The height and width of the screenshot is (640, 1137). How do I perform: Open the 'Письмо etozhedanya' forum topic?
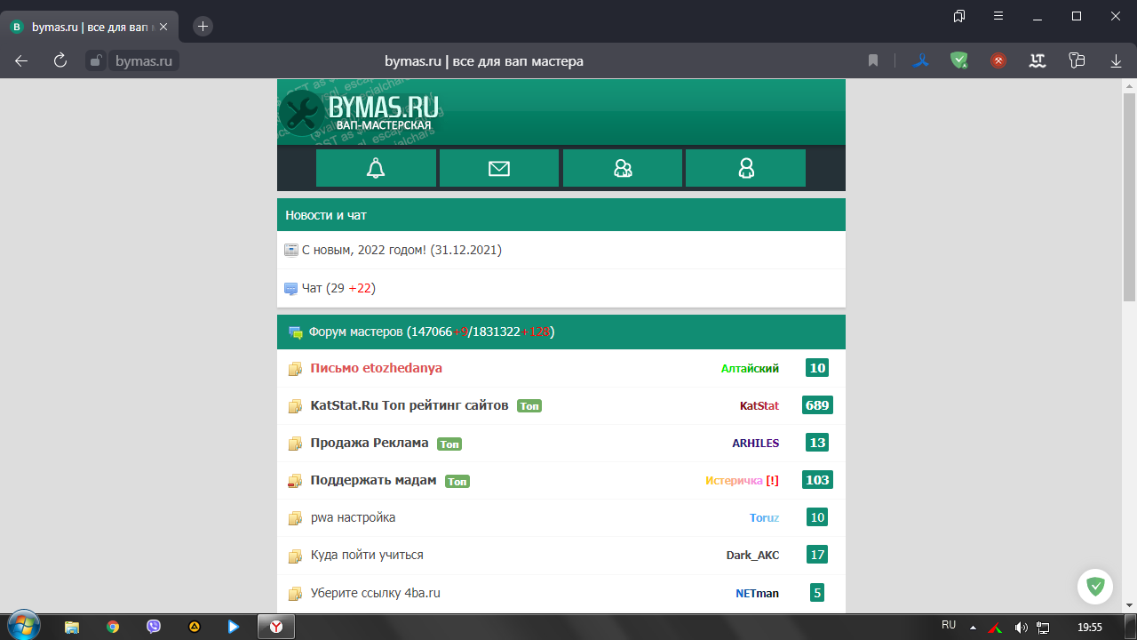(376, 368)
